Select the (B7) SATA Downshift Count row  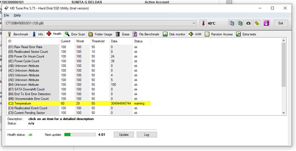[x=79, y=89]
